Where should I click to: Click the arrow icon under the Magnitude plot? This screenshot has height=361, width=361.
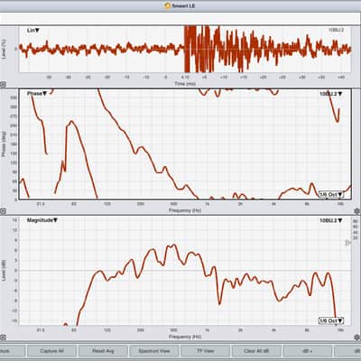[x=3, y=338]
